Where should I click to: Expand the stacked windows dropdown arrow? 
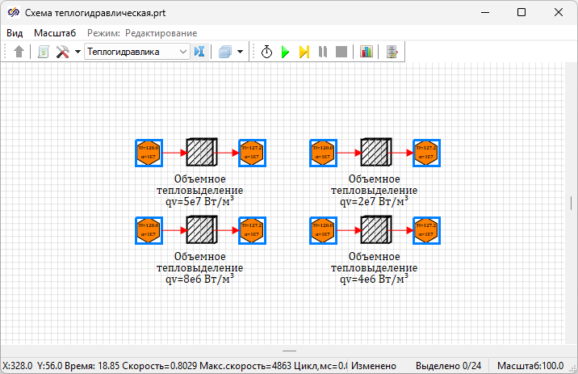click(241, 52)
